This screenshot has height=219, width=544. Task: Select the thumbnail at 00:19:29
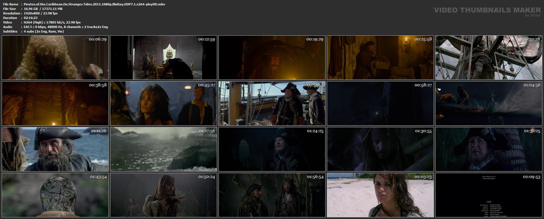tap(272, 57)
